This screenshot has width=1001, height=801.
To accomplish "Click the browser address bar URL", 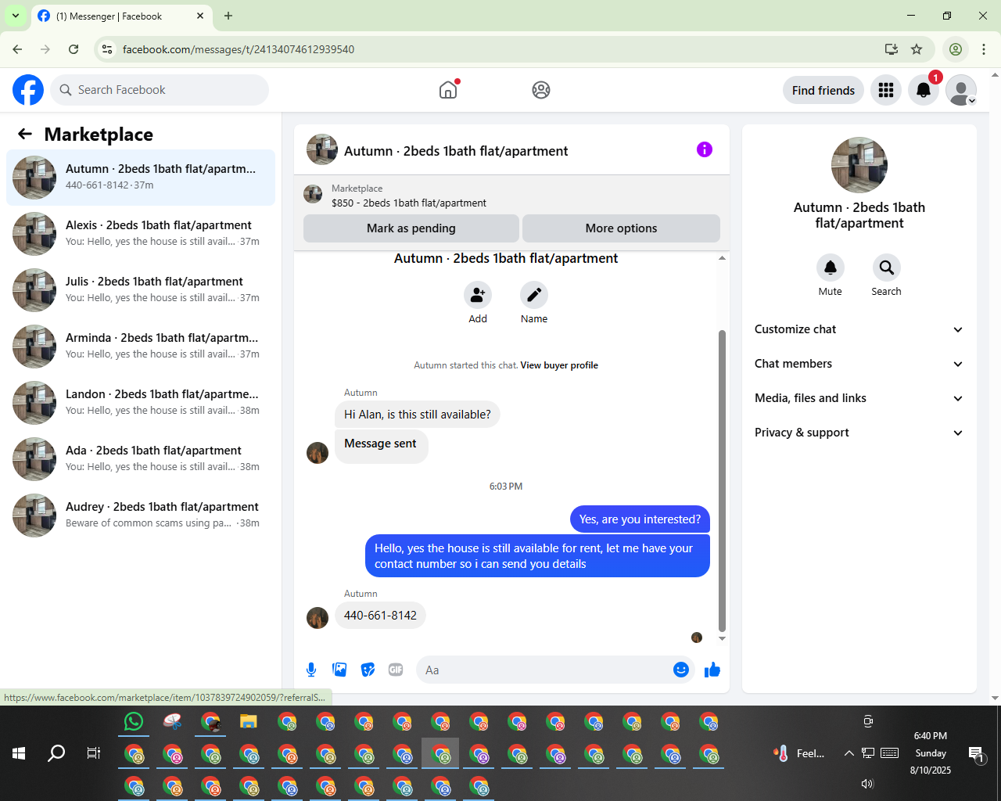I will (239, 49).
